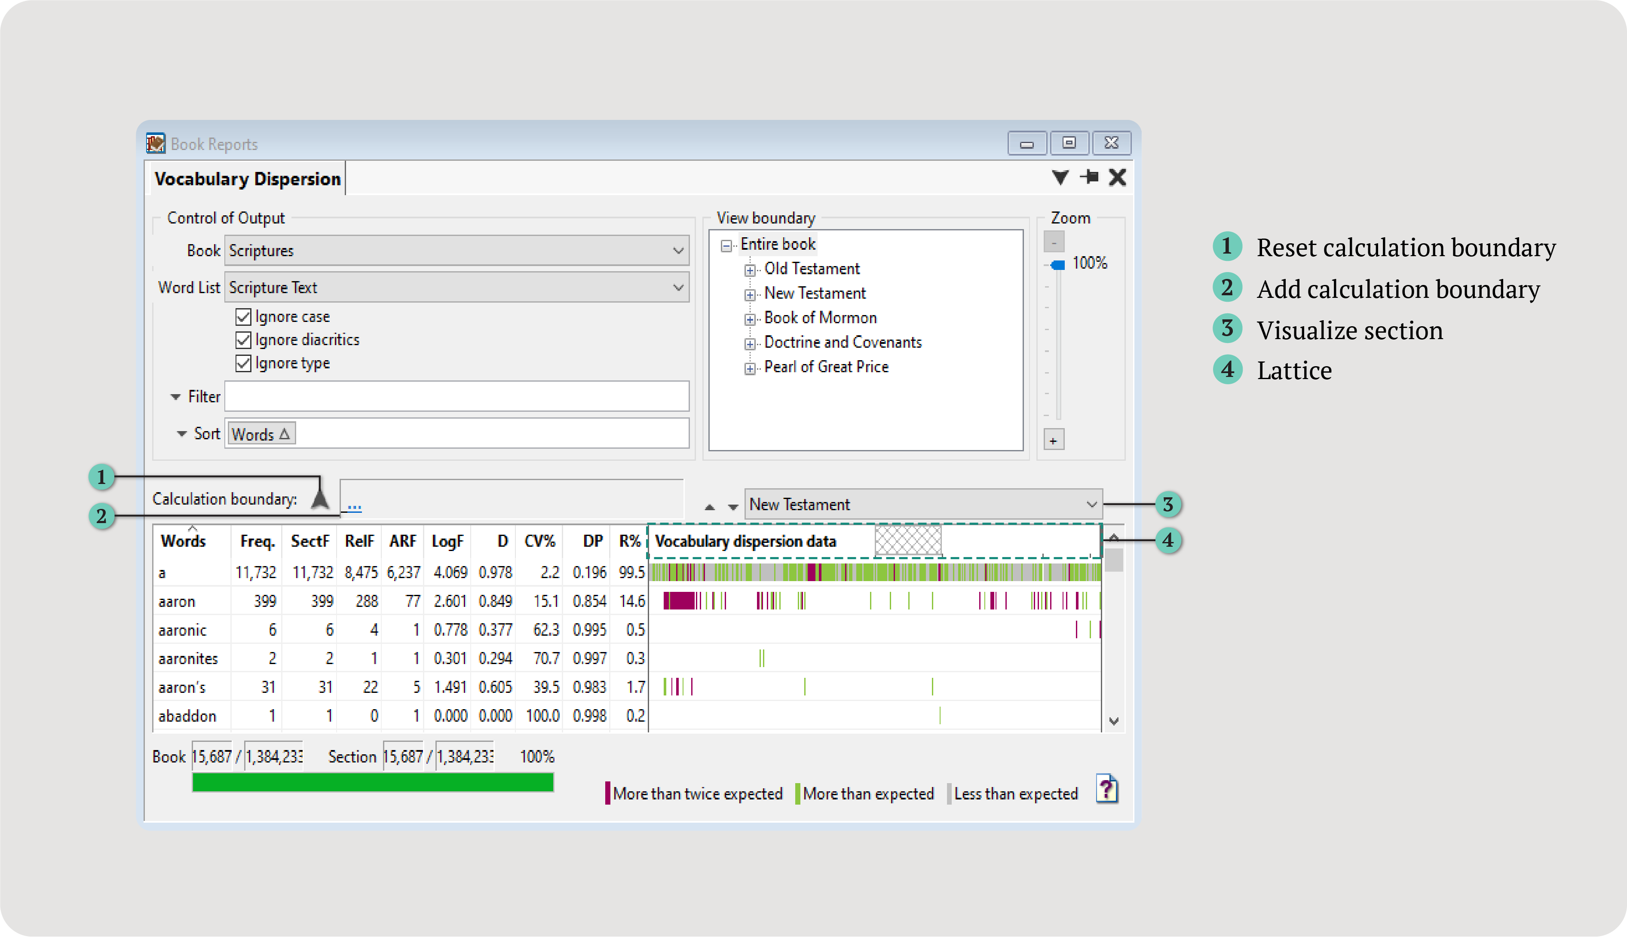
Task: Click the Freq. column header
Action: pyautogui.click(x=257, y=541)
